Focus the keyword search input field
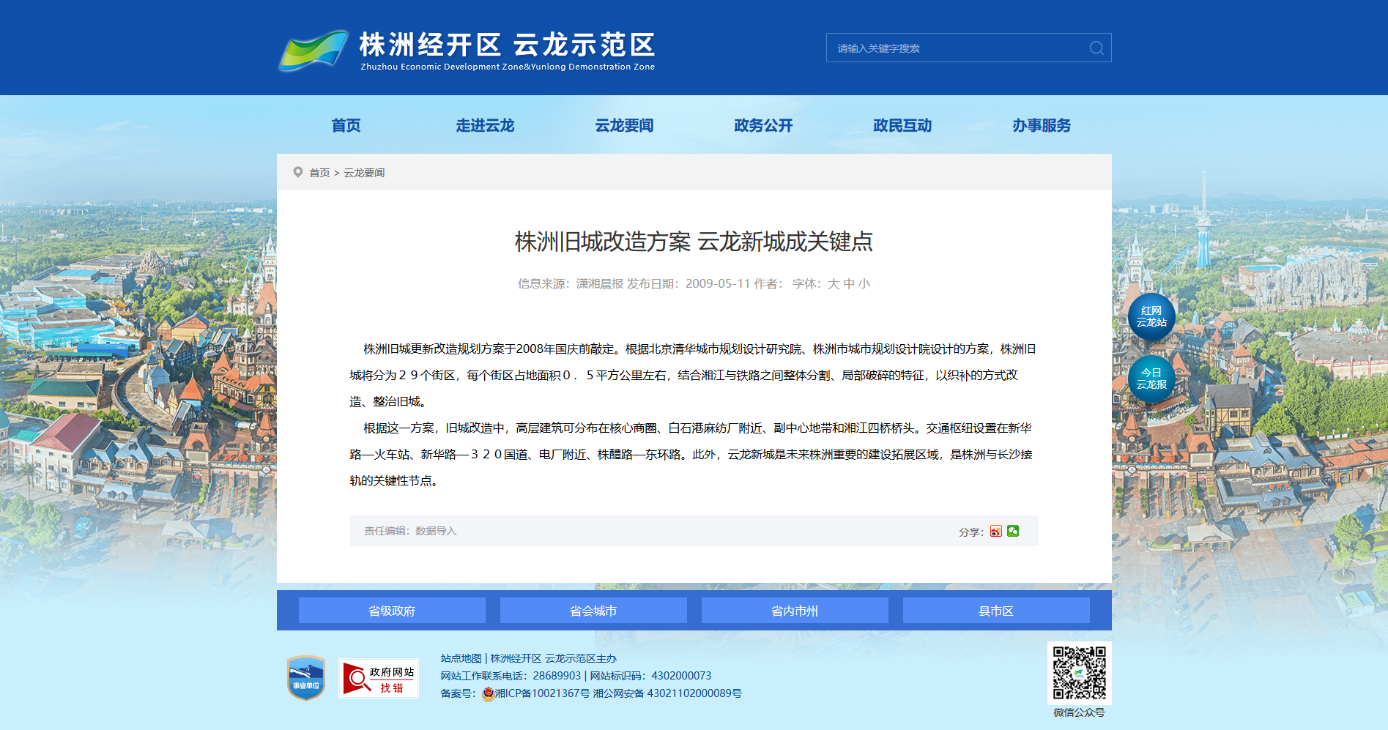Screen dimensions: 1388x730 956,48
